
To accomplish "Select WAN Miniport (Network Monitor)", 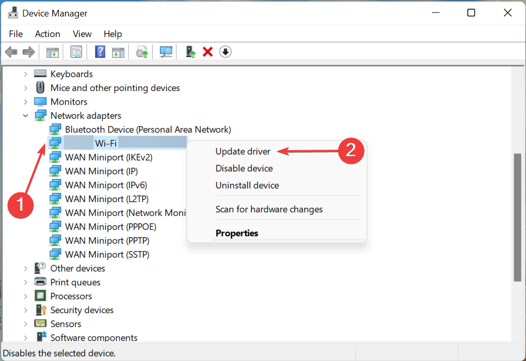I will coord(125,213).
